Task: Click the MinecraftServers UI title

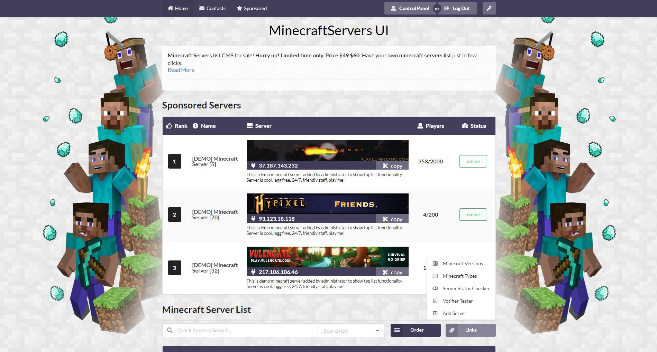Action: coord(329,30)
